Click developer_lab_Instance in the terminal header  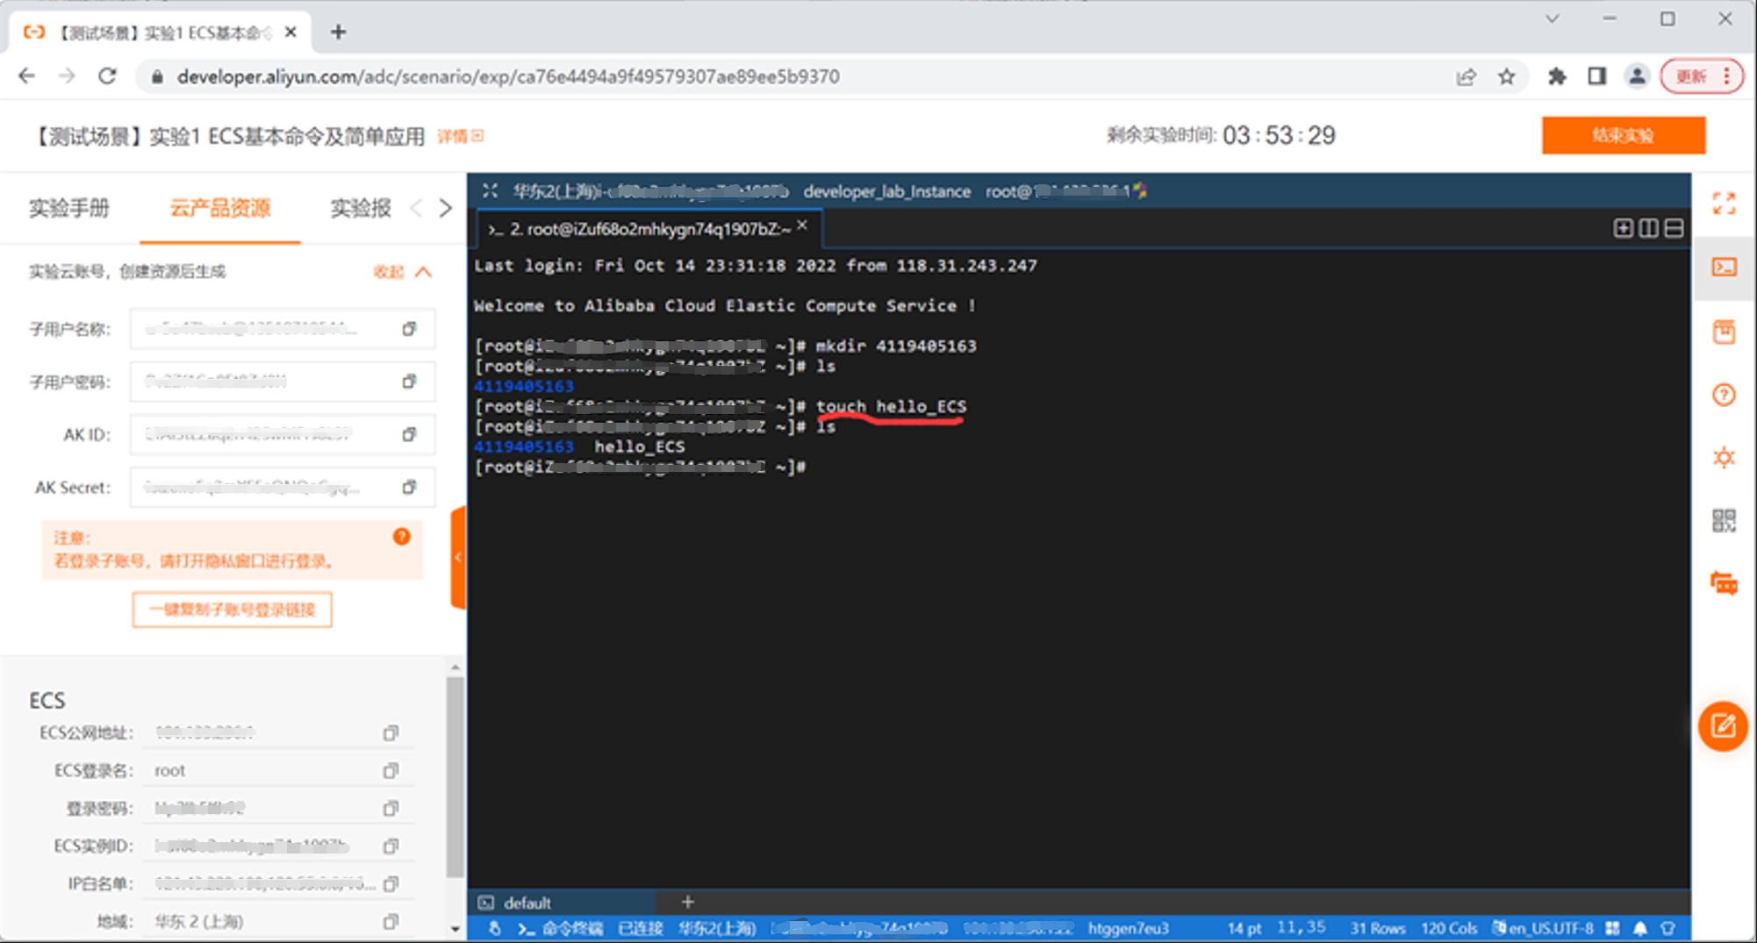pyautogui.click(x=886, y=191)
